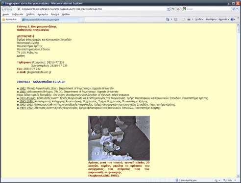Open the Αρχείο (File) menu
This screenshot has width=241, height=183.
pyautogui.click(x=6, y=14)
